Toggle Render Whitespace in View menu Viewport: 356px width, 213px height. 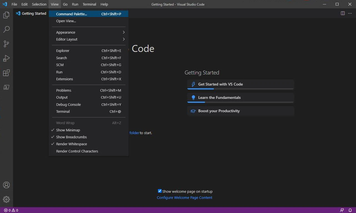point(89,144)
